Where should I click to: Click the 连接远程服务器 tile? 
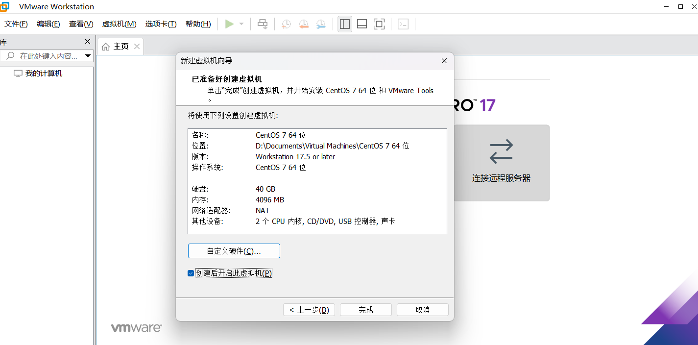[502, 163]
